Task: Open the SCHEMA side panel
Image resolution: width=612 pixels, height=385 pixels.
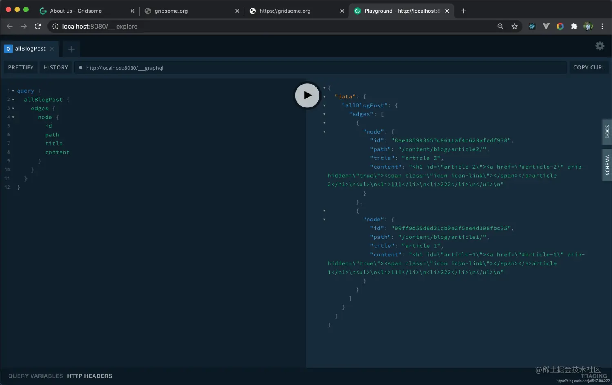Action: 607,165
